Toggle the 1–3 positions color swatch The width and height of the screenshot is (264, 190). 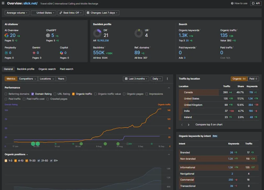(6, 161)
